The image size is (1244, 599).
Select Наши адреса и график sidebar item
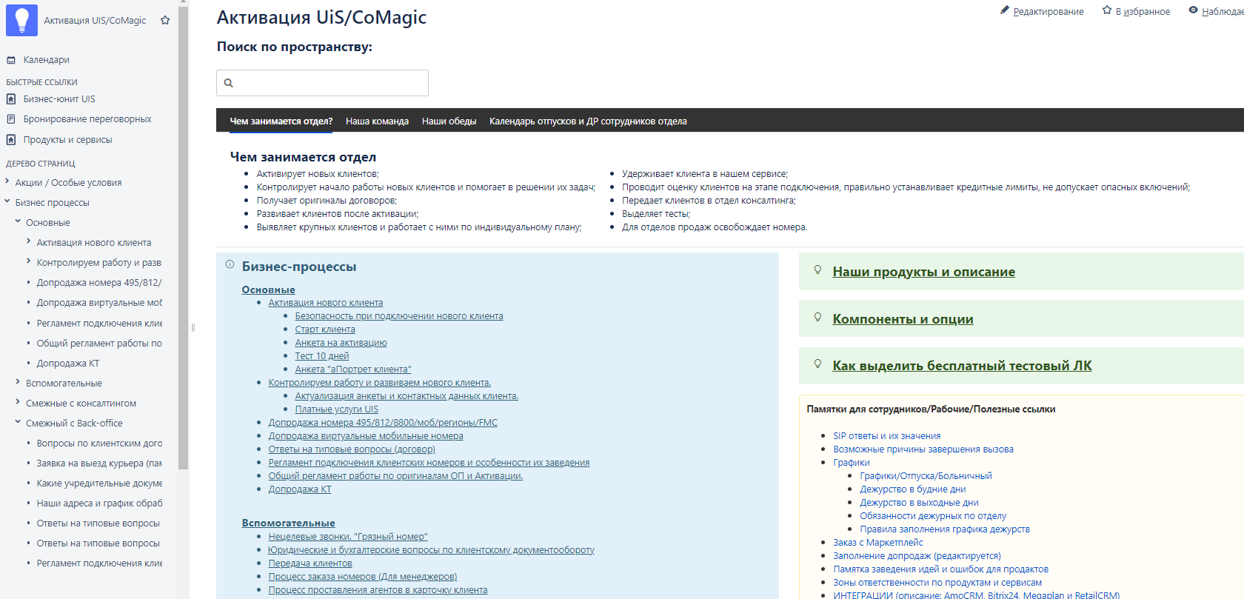click(99, 503)
